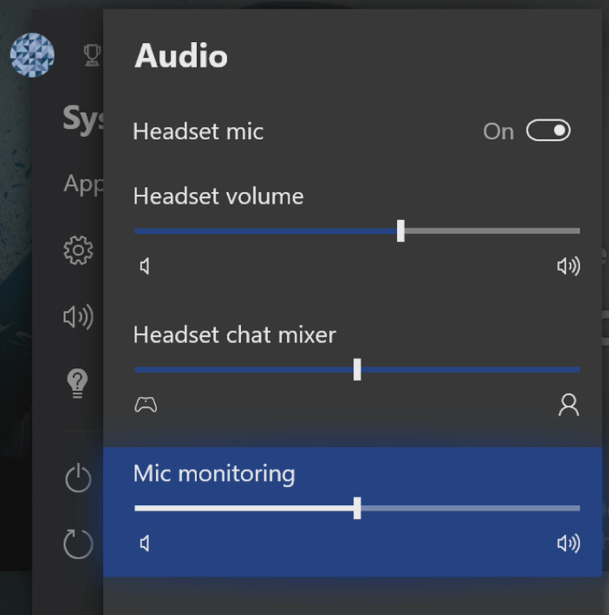
Task: Click the controller icon under chat mixer
Action: tap(146, 405)
